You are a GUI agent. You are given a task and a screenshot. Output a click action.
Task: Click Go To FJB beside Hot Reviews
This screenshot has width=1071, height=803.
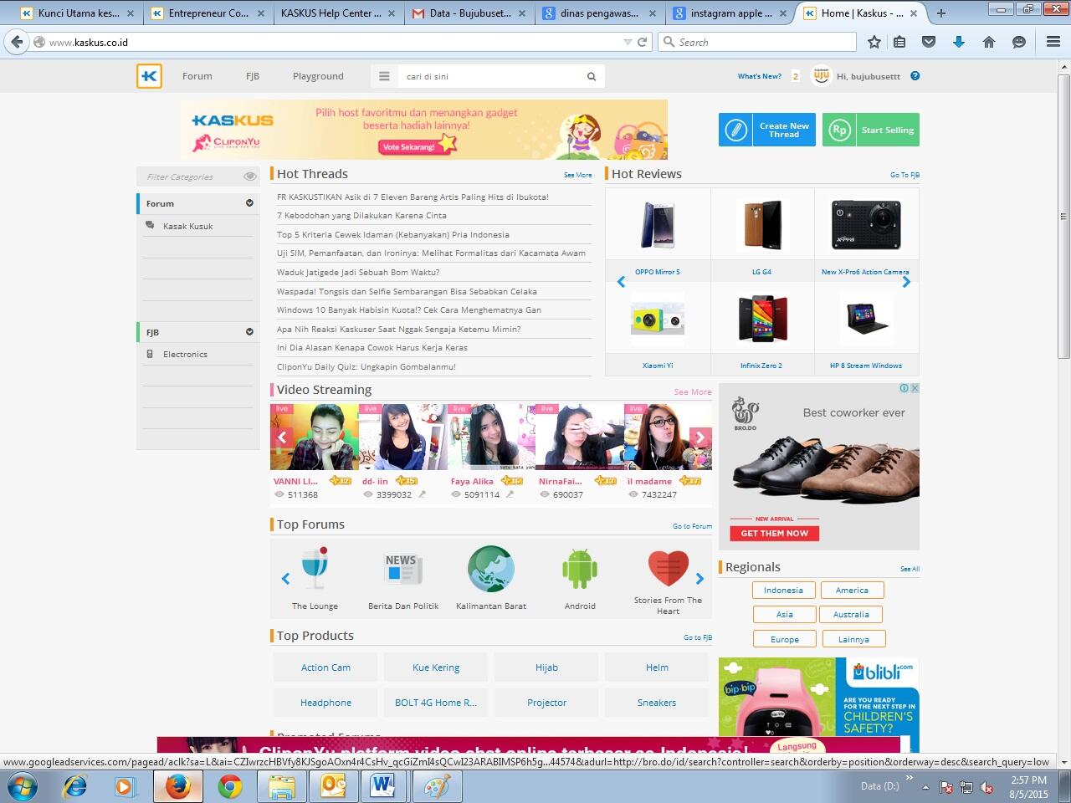coord(904,175)
